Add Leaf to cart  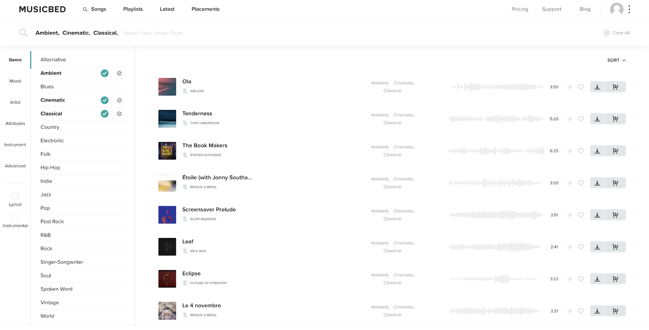pos(615,247)
